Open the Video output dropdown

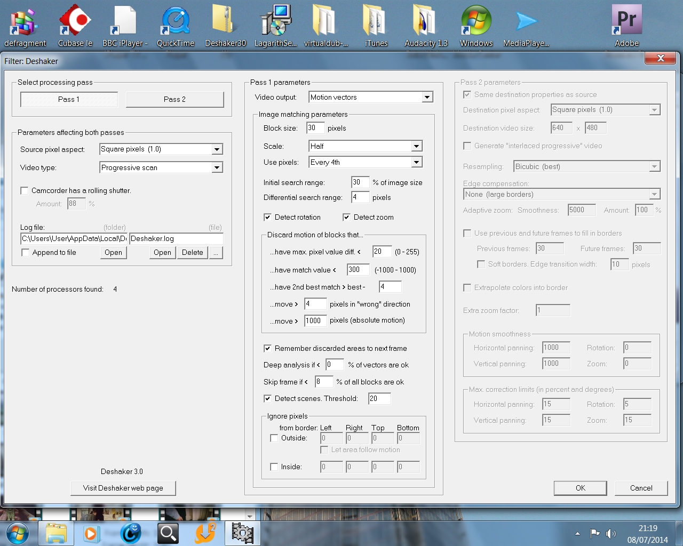(x=426, y=97)
